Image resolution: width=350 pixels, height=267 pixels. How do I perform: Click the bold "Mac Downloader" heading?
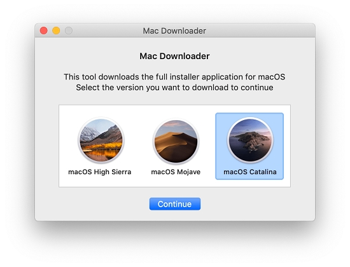174,56
